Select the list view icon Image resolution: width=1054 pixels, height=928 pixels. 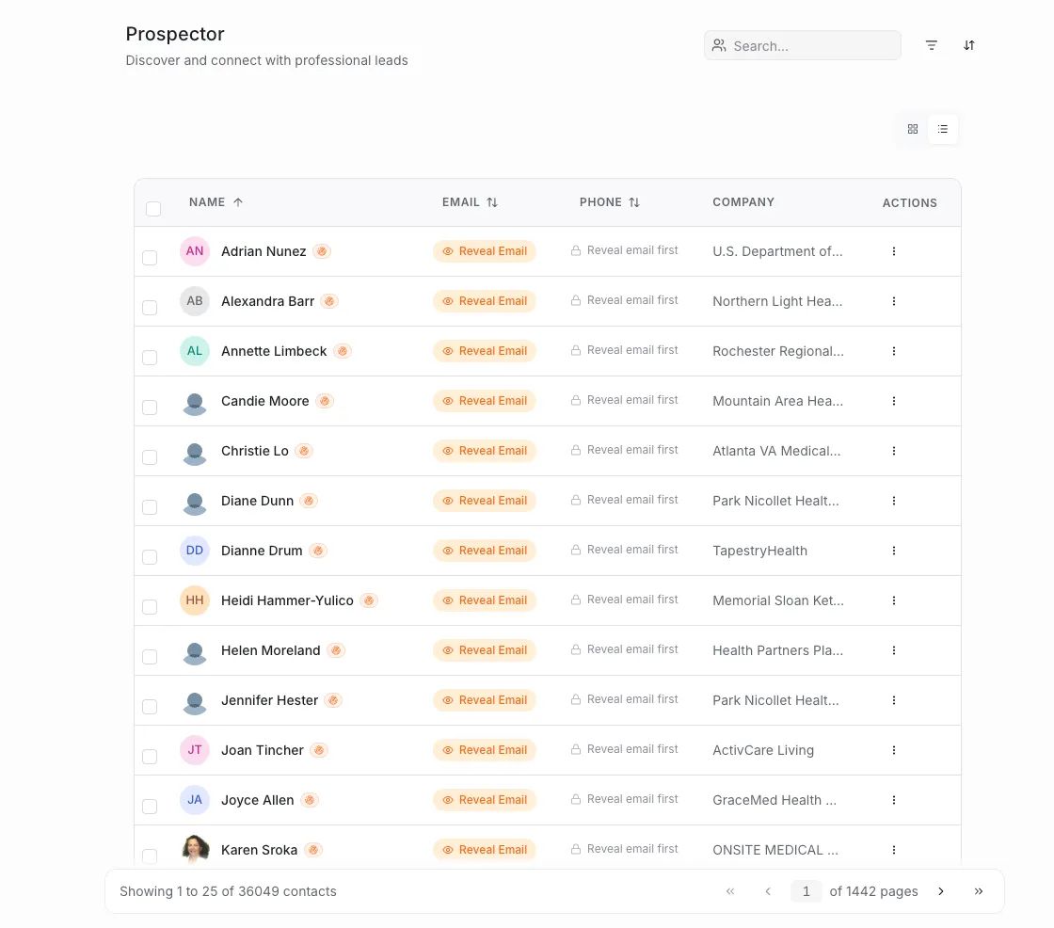943,129
